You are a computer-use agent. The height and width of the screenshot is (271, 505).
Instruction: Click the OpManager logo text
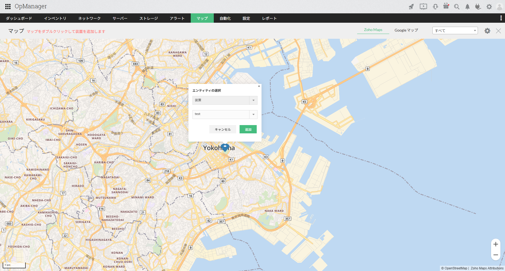31,6
